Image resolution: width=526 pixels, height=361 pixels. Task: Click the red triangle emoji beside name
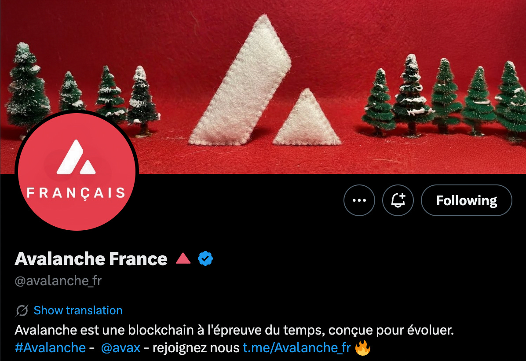(x=183, y=258)
